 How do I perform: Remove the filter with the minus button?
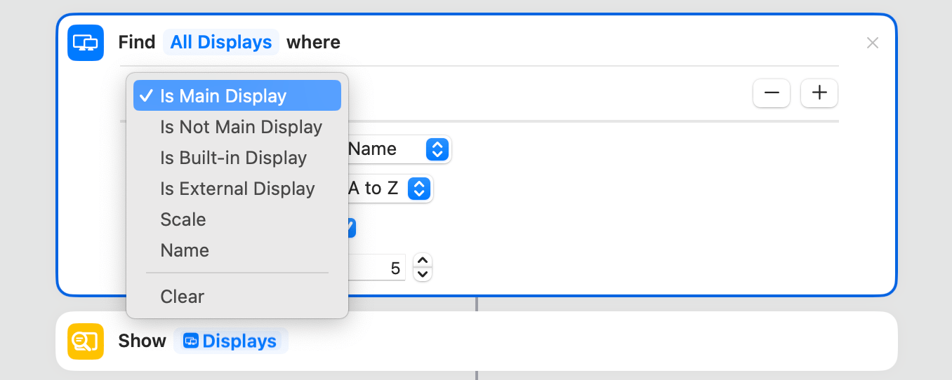pos(772,93)
